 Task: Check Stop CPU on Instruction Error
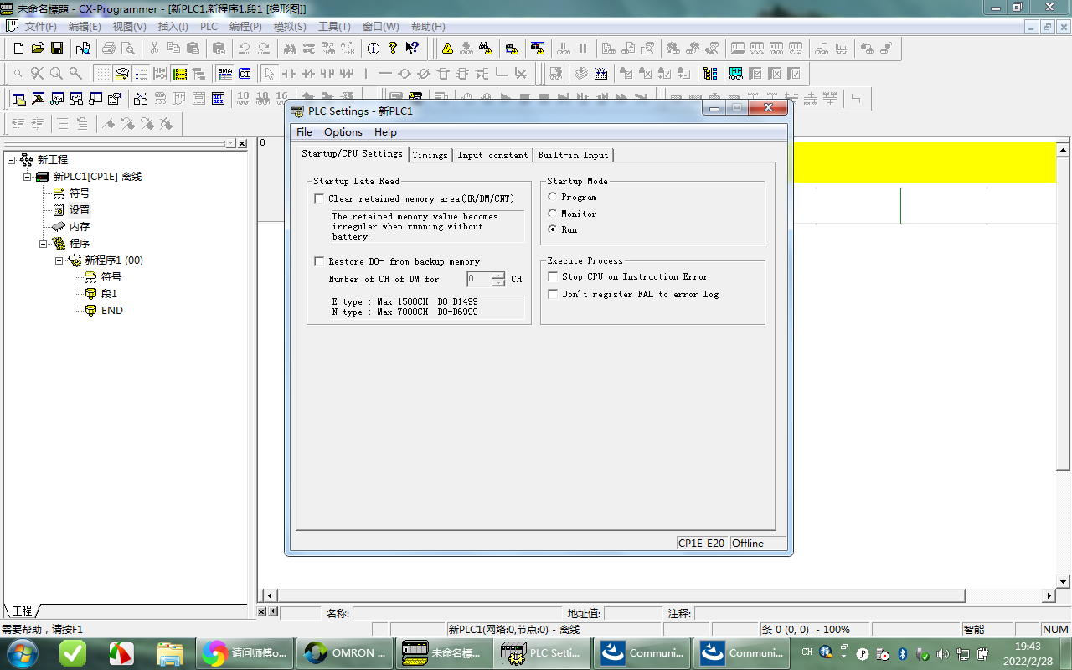(553, 276)
